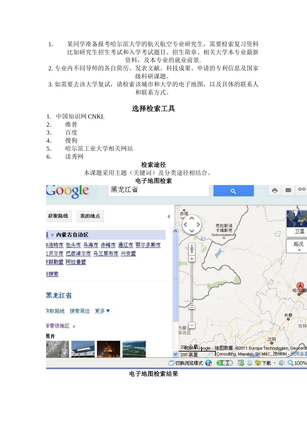Click the link chain icon

point(302,190)
